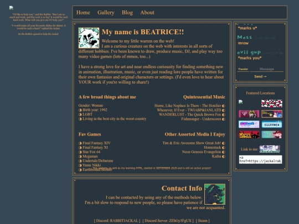Click Birth year: 1992 list item
This screenshot has width=299, height=224.
tap(93, 110)
